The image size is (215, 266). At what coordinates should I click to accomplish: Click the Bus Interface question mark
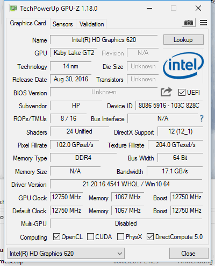(x=202, y=118)
